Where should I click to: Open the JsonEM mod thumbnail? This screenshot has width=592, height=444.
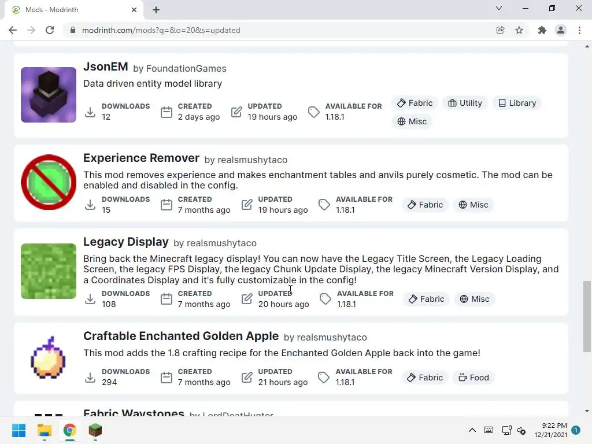click(x=49, y=95)
